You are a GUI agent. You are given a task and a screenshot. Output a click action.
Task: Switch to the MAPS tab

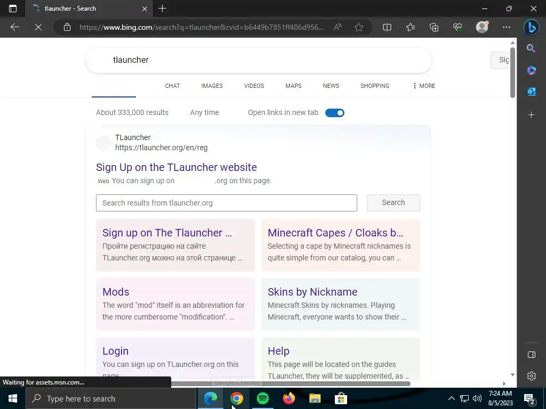click(x=293, y=86)
